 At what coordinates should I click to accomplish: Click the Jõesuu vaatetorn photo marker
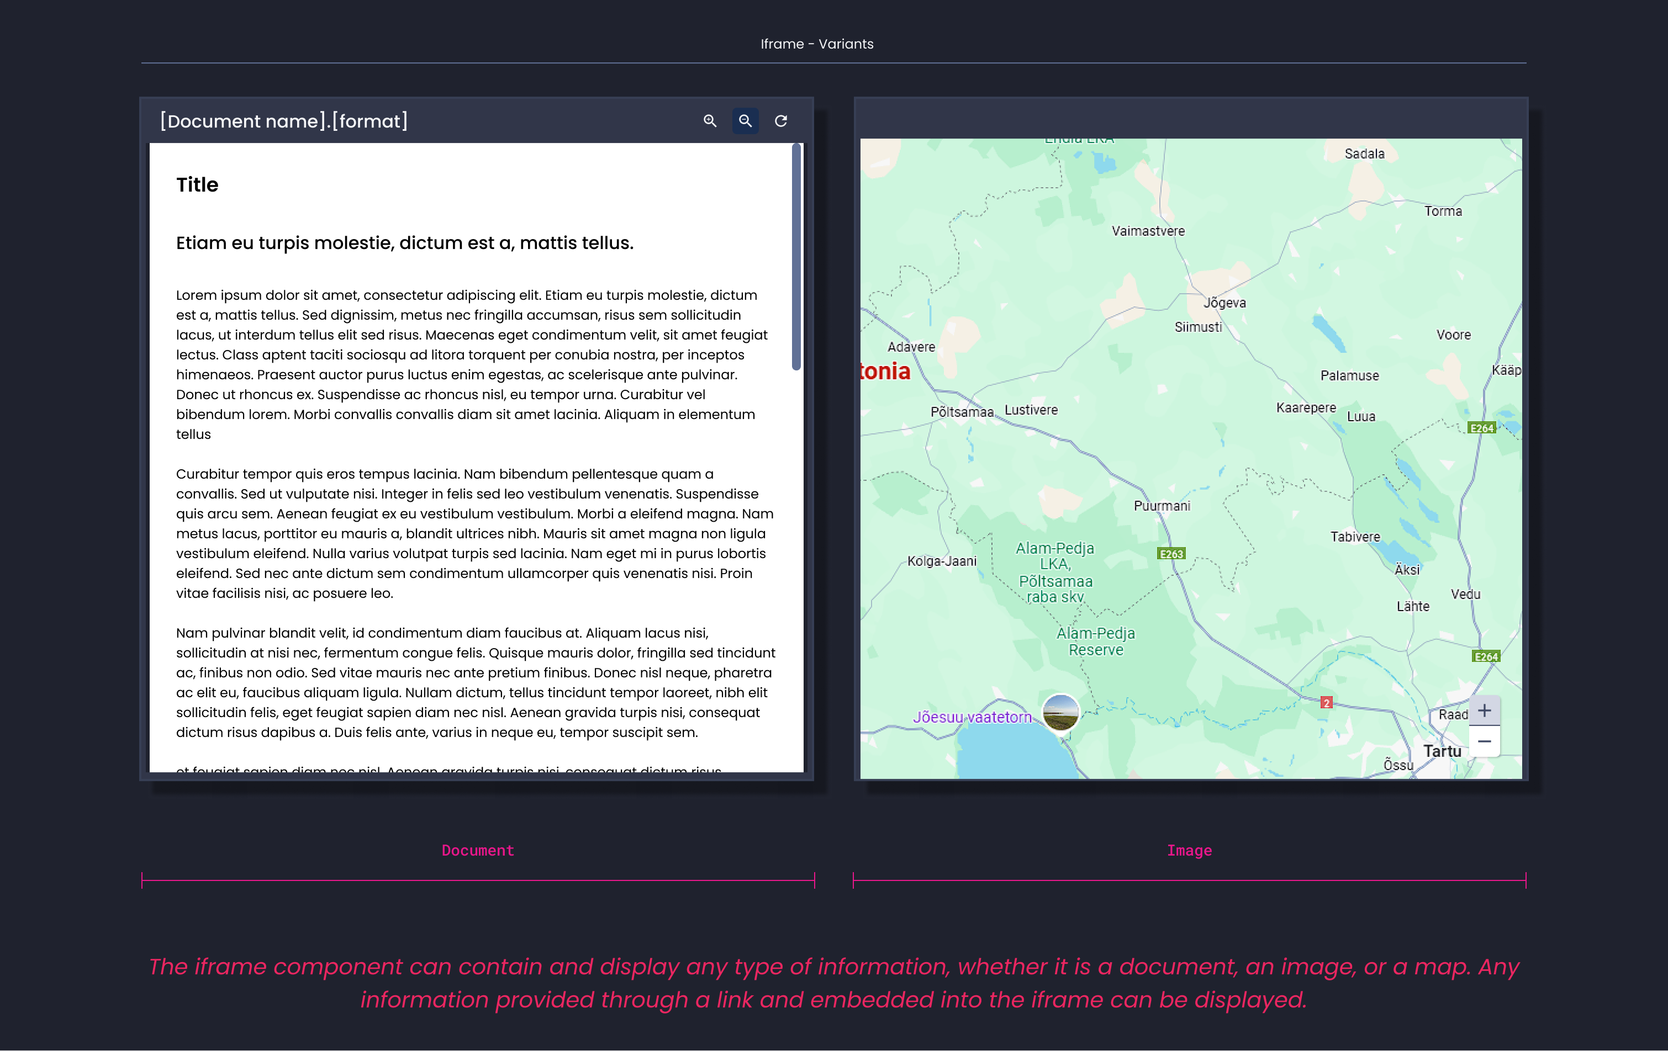tap(1060, 712)
